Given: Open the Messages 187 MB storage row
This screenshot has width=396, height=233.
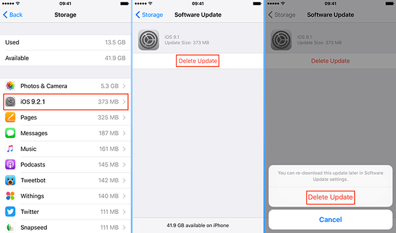Looking at the screenshot, I should [66, 133].
